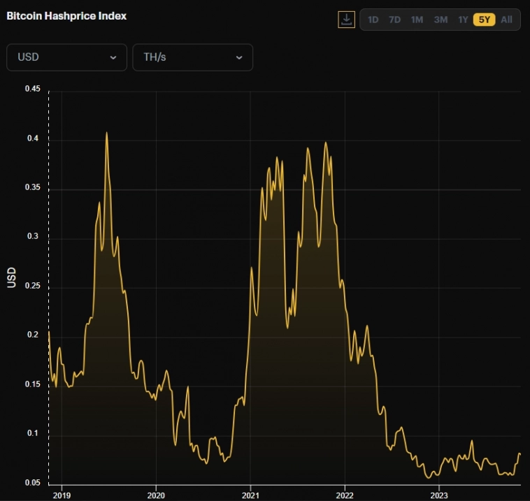Click the 0.35 gridline value on the y-axis
This screenshot has height=501, width=530.
[32, 189]
